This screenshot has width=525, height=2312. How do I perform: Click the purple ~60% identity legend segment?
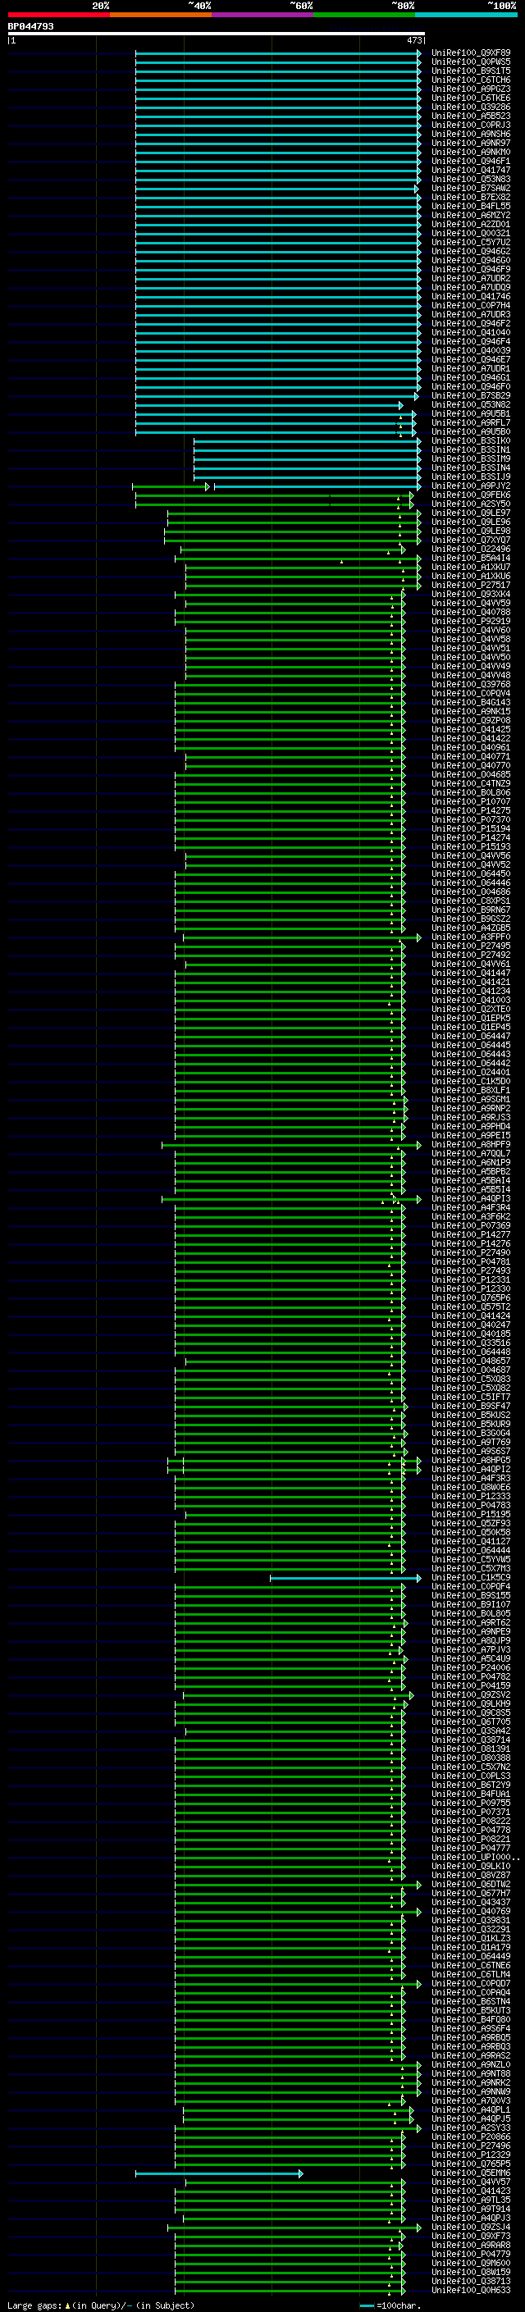click(x=263, y=15)
